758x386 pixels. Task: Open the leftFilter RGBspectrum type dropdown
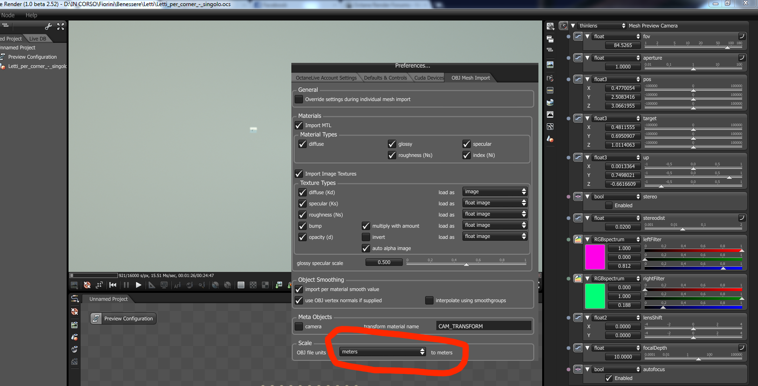617,239
